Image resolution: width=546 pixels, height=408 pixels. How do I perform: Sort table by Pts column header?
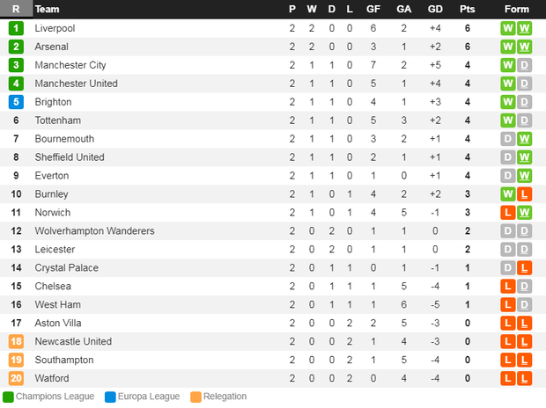click(468, 9)
